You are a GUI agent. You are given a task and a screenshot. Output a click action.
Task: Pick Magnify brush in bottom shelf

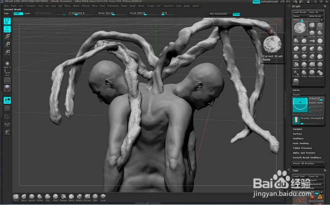79,198
